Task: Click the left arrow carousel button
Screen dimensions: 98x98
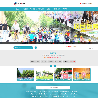Action: [51, 66]
